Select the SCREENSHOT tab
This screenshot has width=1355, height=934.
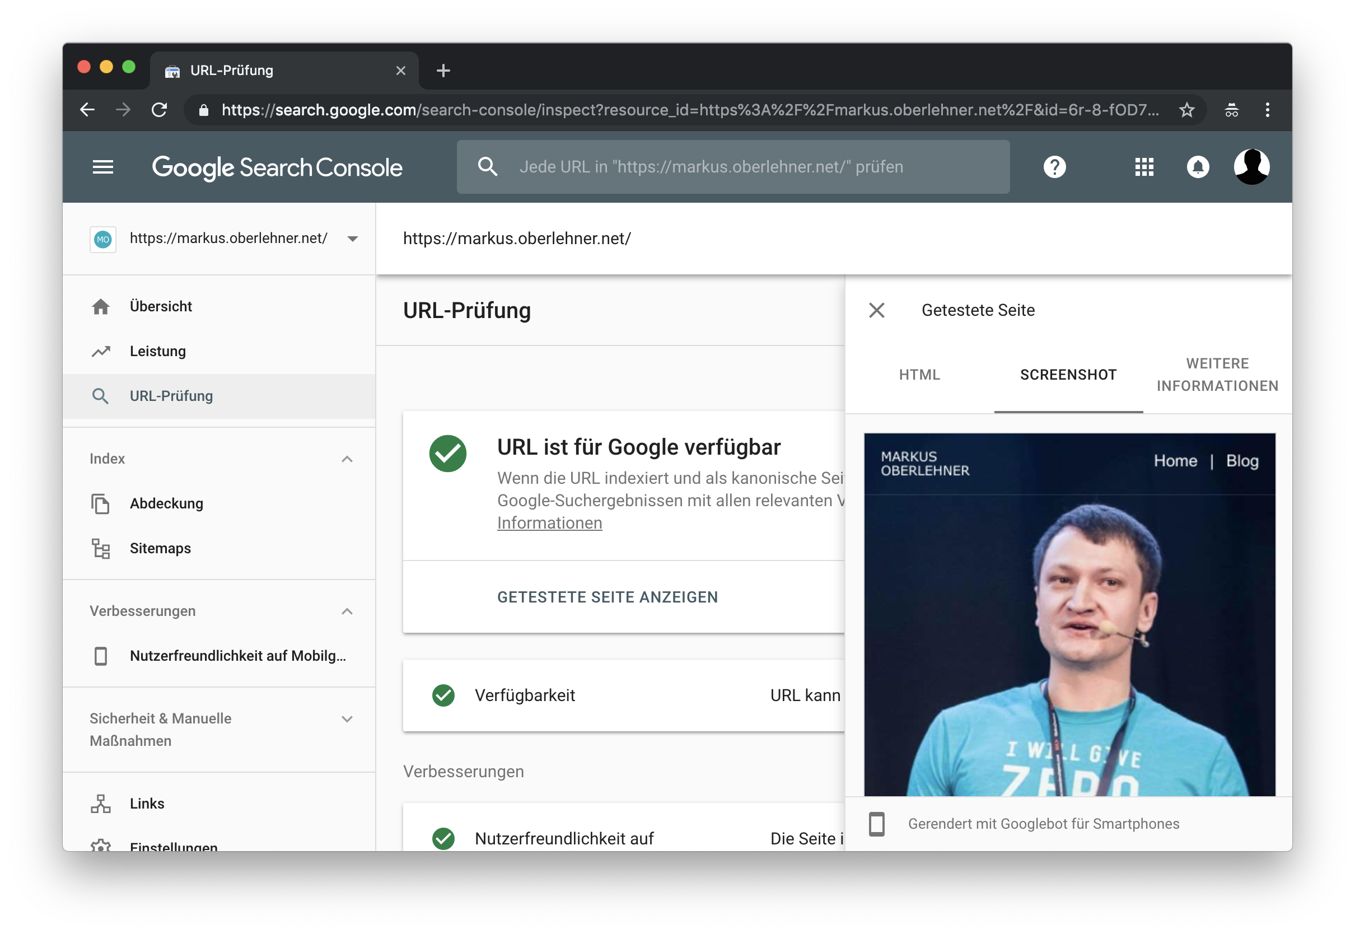point(1068,375)
